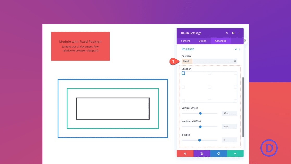Select the center square in Location grid
Screen dimensions: 291x164
tap(209, 87)
